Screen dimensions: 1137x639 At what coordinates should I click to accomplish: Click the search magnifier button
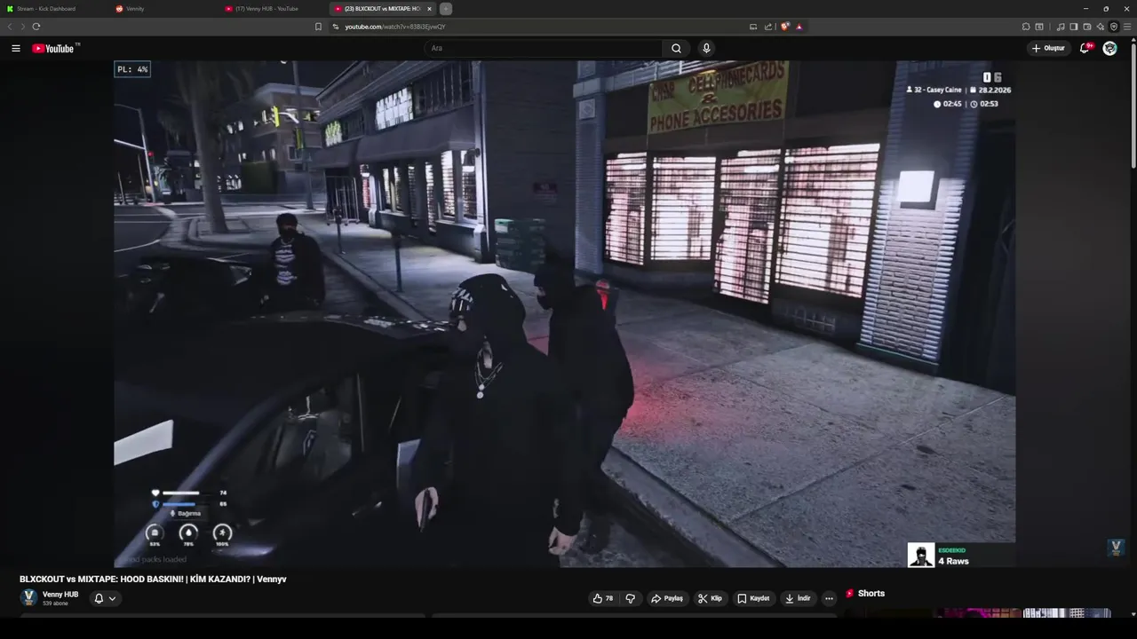pos(676,48)
